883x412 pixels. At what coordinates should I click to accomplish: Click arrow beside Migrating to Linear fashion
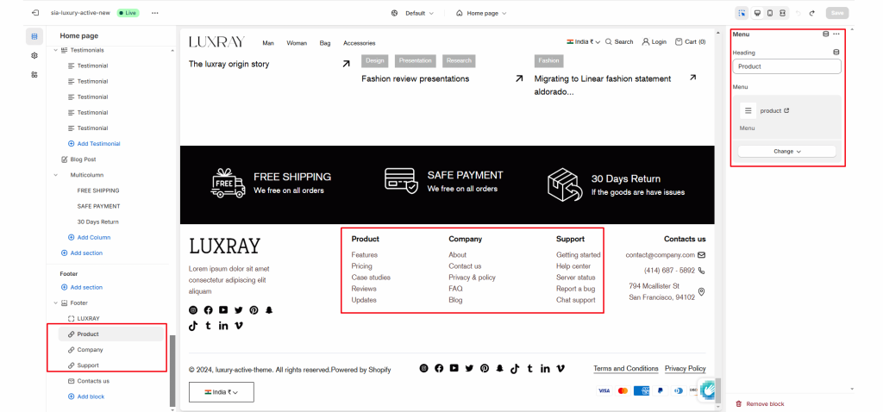coord(692,77)
